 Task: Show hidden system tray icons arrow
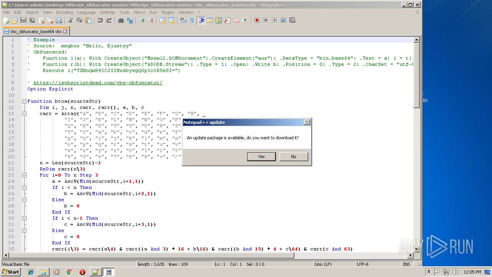429,272
